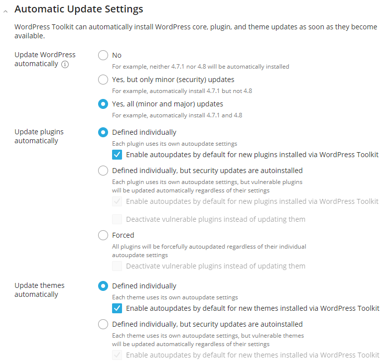Click the Automatic Update Settings heading
Screen dimensions: 387x362
(79, 9)
